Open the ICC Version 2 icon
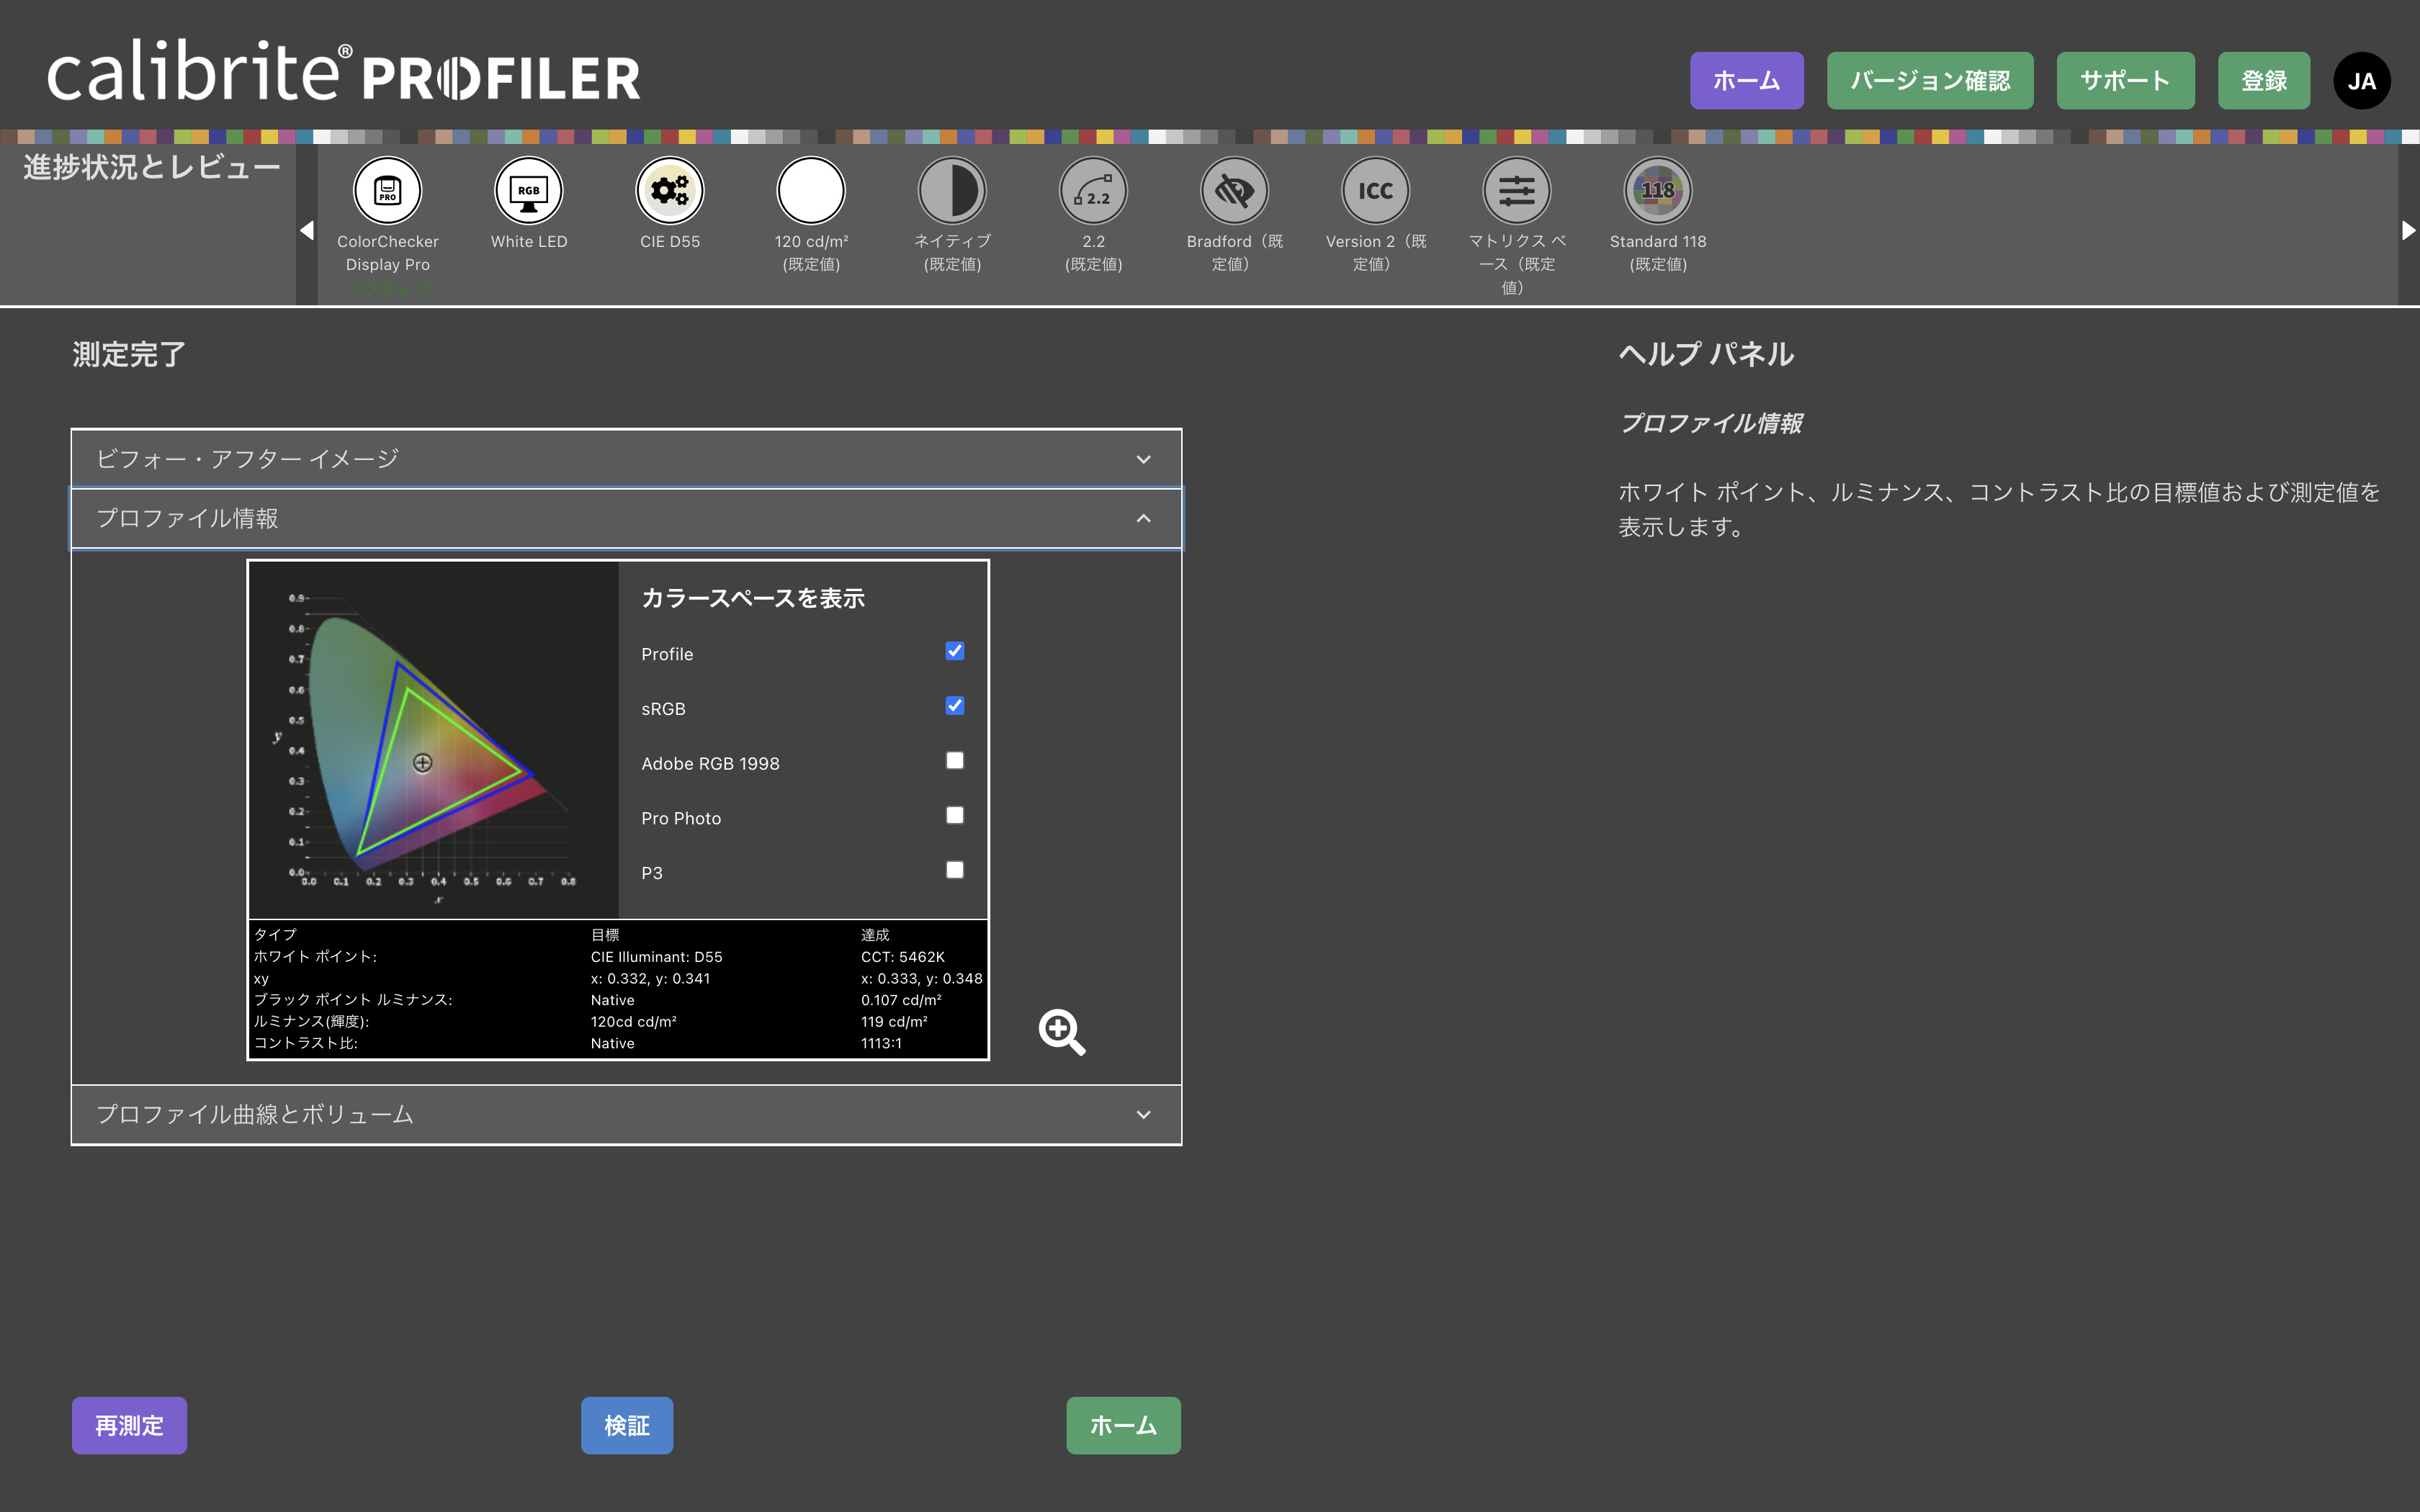The width and height of the screenshot is (2420, 1512). coord(1375,191)
